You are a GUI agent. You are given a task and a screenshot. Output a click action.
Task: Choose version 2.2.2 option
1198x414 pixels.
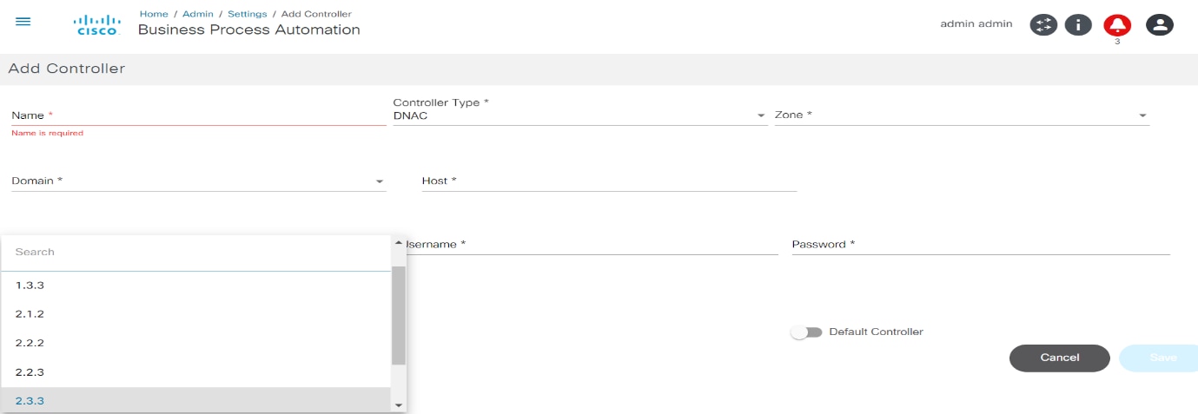click(x=30, y=343)
